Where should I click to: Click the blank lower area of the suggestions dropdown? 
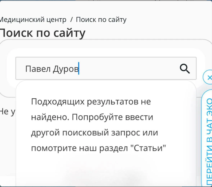[x=105, y=170]
